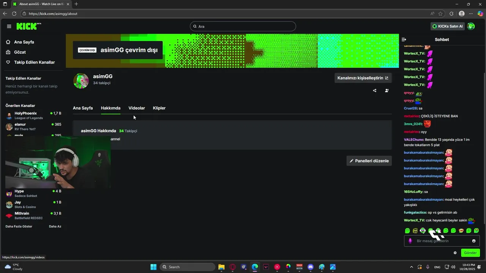Screen dimensions: 486x273
Task: Open Edge Settings and more menu
Action: (471, 14)
